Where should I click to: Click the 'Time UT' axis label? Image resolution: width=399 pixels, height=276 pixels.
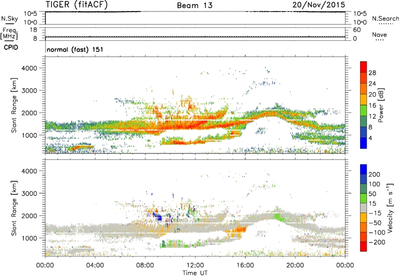click(x=195, y=273)
